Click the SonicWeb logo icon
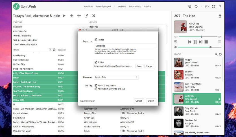Image resolution: width=236 pixels, height=137 pixels. [16, 7]
